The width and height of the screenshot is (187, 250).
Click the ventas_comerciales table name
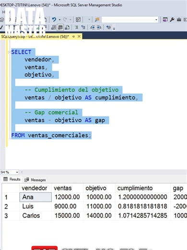coord(58,135)
